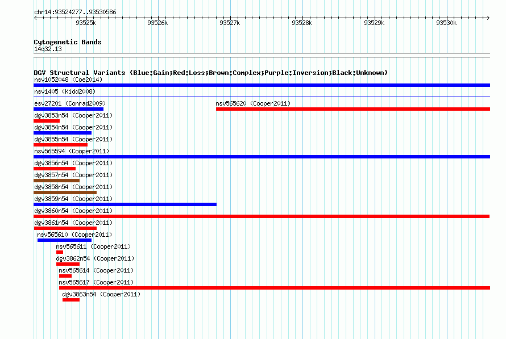The height and width of the screenshot is (339, 506).
Task: Open dgv3857n54 (Cooper2011) label
Action: click(x=73, y=175)
